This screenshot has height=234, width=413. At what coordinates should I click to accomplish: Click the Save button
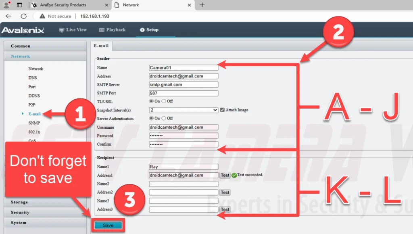[x=108, y=225]
